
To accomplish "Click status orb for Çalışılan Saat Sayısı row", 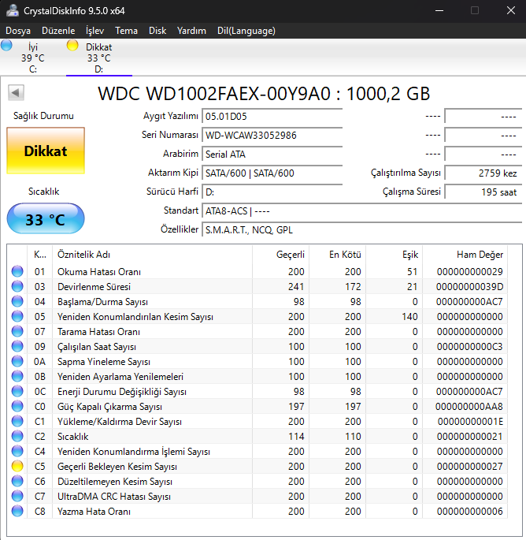I will pyautogui.click(x=17, y=346).
